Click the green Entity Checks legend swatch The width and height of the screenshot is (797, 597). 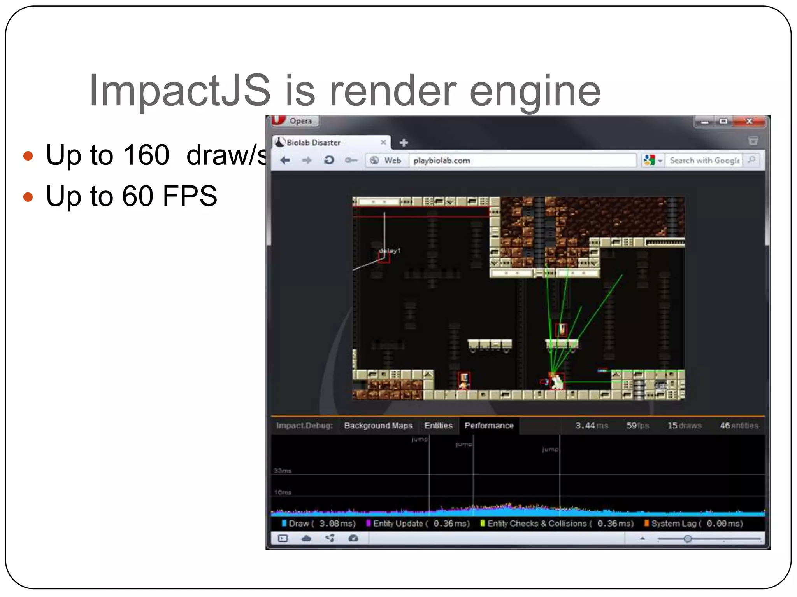point(483,523)
